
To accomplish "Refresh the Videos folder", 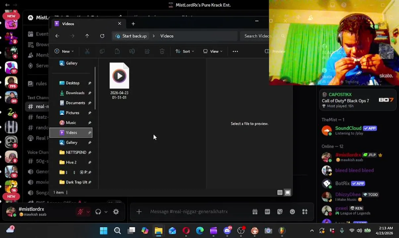I will tap(102, 36).
